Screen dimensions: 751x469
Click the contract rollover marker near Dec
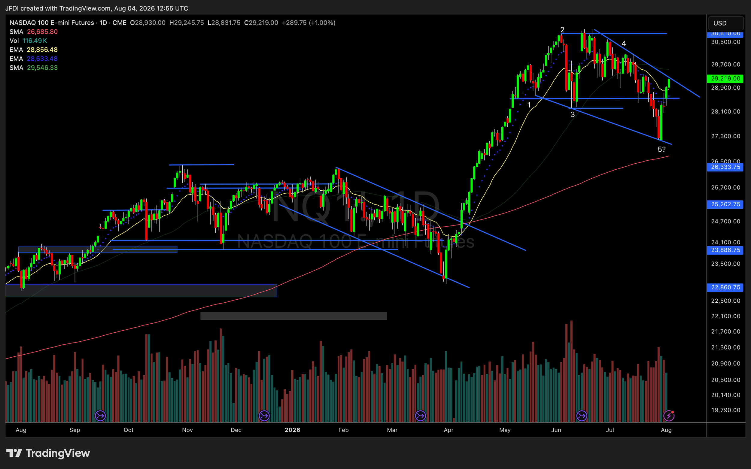click(264, 416)
